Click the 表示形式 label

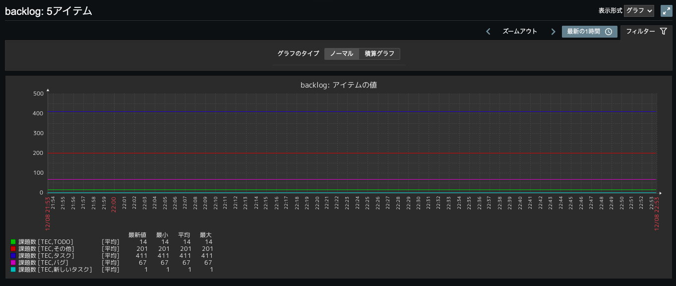pos(610,11)
